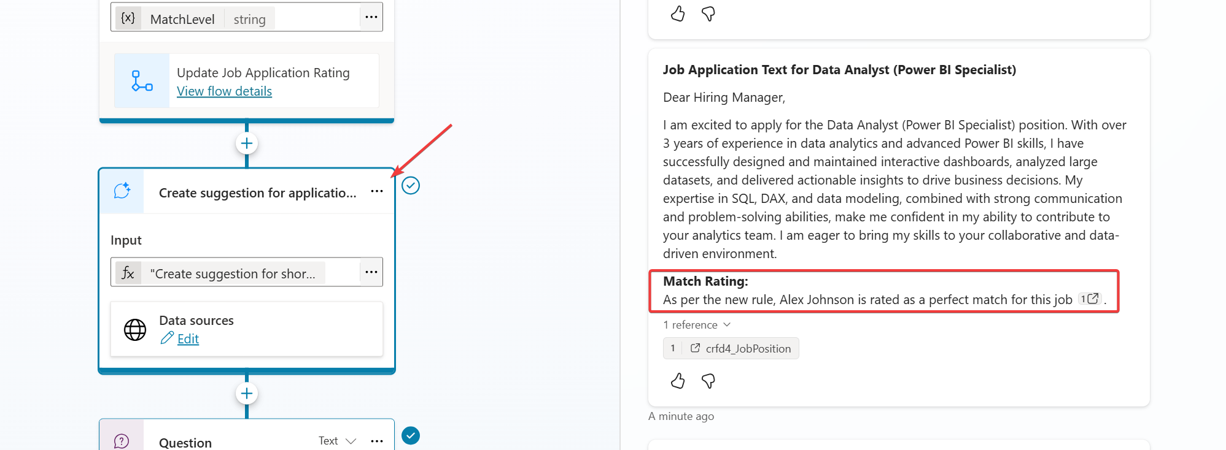
Task: Open Create suggestion node more options menu
Action: point(377,192)
